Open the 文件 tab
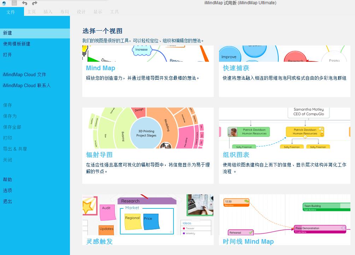Image resolution: width=355 pixels, height=255 pixels. tap(11, 12)
